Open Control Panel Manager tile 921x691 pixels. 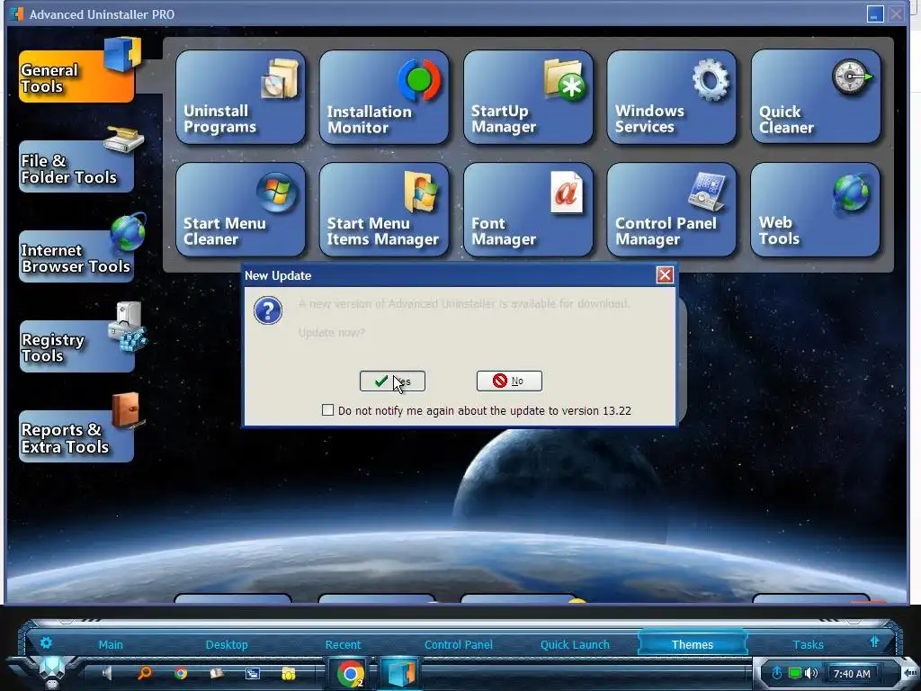coord(671,210)
